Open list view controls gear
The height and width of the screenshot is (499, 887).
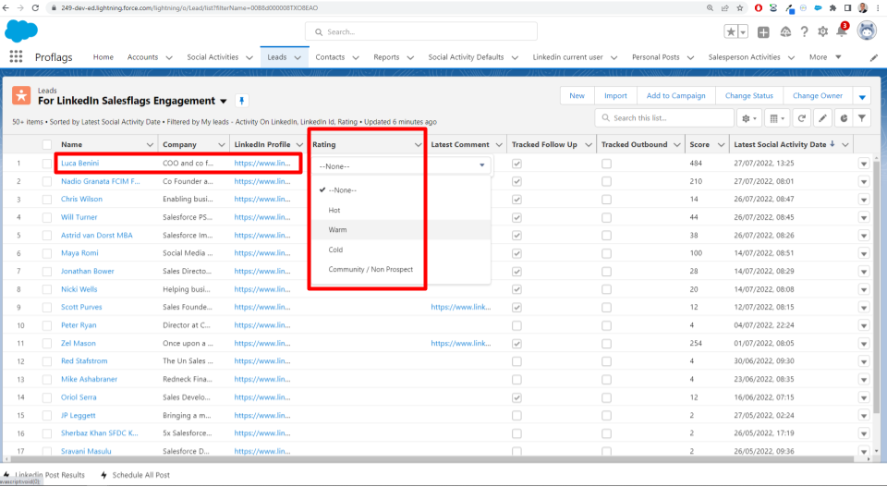tap(749, 118)
